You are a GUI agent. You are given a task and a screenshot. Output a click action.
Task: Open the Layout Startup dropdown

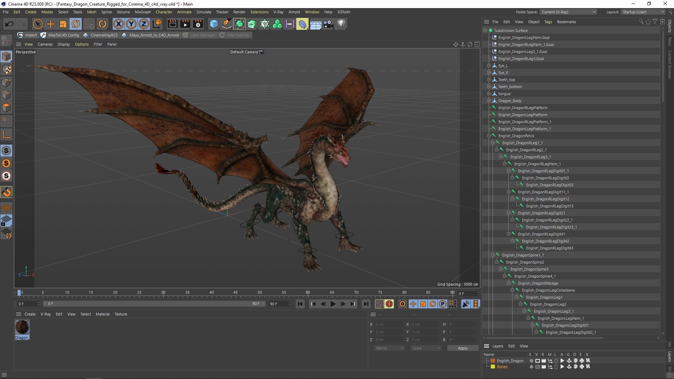643,12
